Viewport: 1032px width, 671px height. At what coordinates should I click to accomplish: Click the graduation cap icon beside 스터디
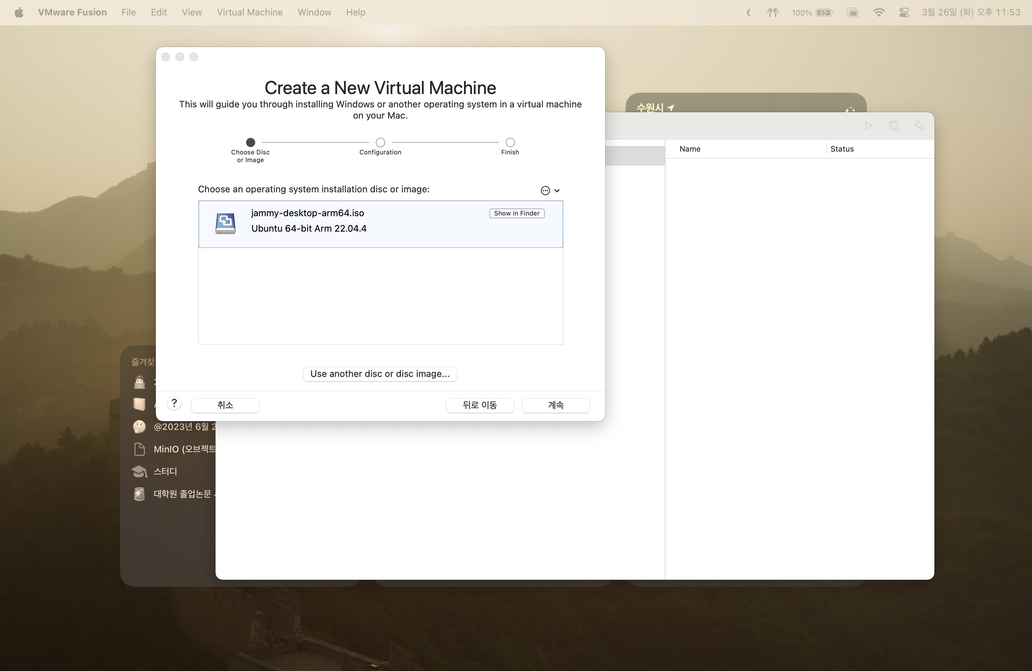coord(139,471)
